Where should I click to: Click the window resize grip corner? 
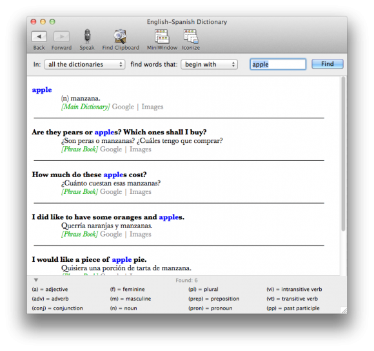(x=344, y=310)
